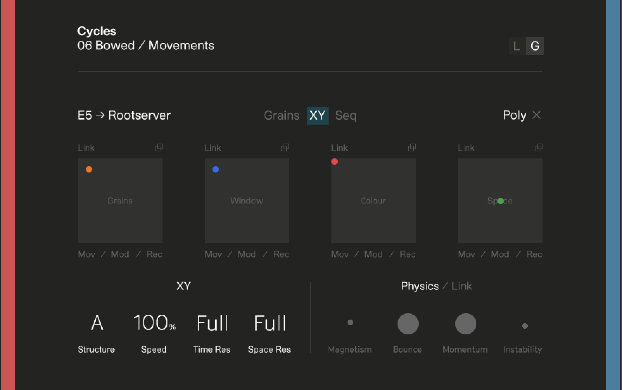The image size is (622, 390).
Task: Click the X icon next to Poly
Action: tap(537, 115)
